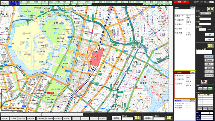Viewport: 215px width, 121px height.
Task: Clear 状態履歴 panel using 消去
Action: (x=192, y=72)
